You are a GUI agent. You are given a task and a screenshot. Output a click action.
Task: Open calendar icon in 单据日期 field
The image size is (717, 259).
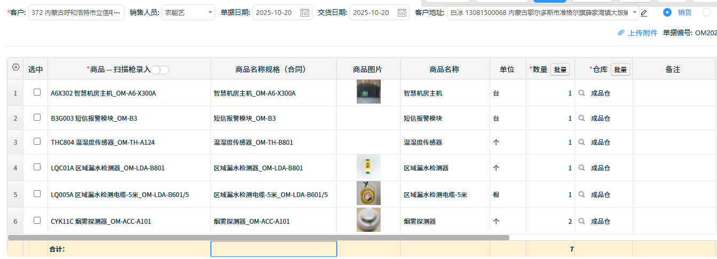pos(305,12)
